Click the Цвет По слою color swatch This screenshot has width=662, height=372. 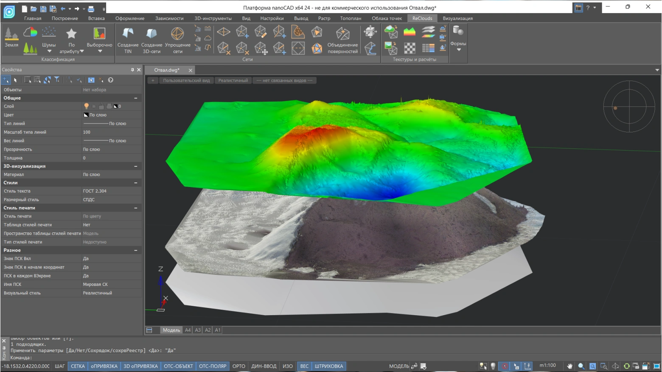86,115
